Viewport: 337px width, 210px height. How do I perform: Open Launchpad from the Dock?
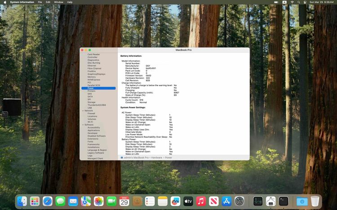pyautogui.click(x=35, y=201)
